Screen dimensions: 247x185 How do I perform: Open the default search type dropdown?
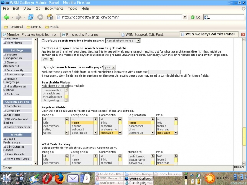(123, 41)
